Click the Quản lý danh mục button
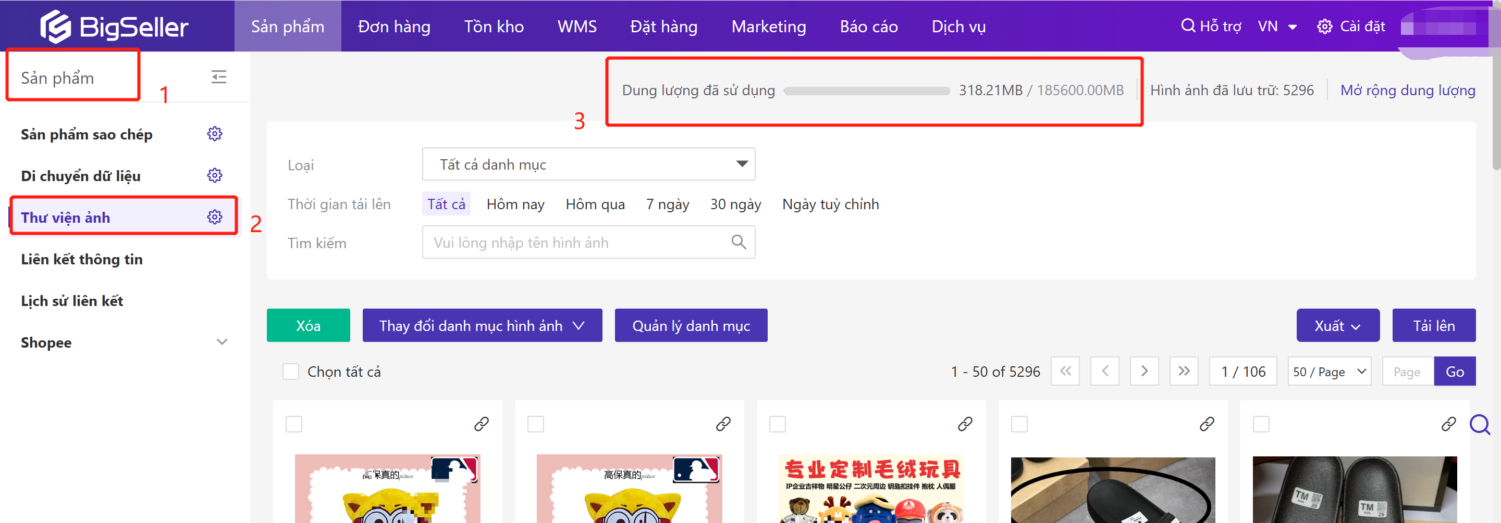 pos(691,325)
